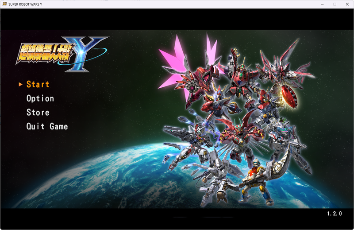Viewport: 354px width, 230px height.
Task: Click the SUPER ROBOT WARS Y window title
Action: point(25,4)
